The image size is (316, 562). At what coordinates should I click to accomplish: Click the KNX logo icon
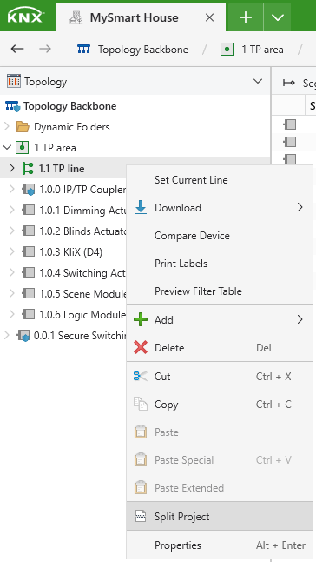(x=26, y=17)
